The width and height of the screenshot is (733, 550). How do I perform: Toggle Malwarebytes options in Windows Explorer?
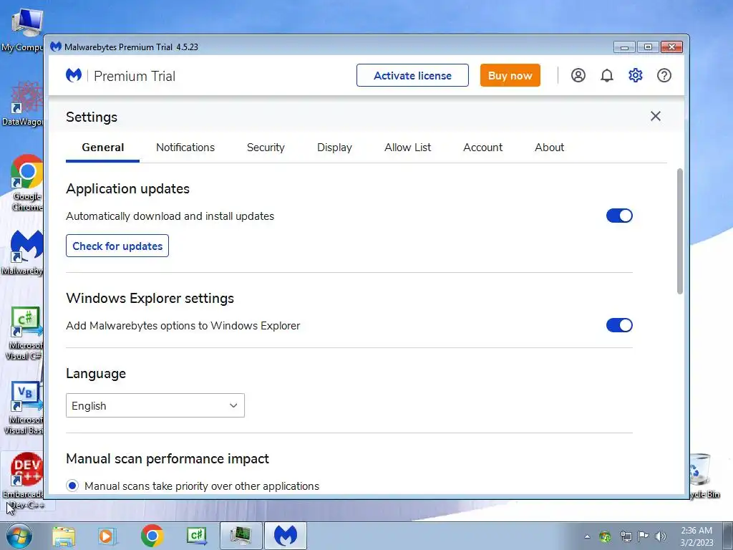(619, 325)
